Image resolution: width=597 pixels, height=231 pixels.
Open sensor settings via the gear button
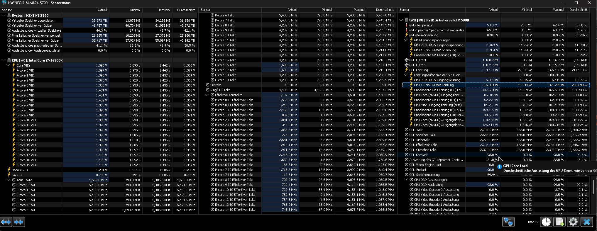[x=573, y=222]
